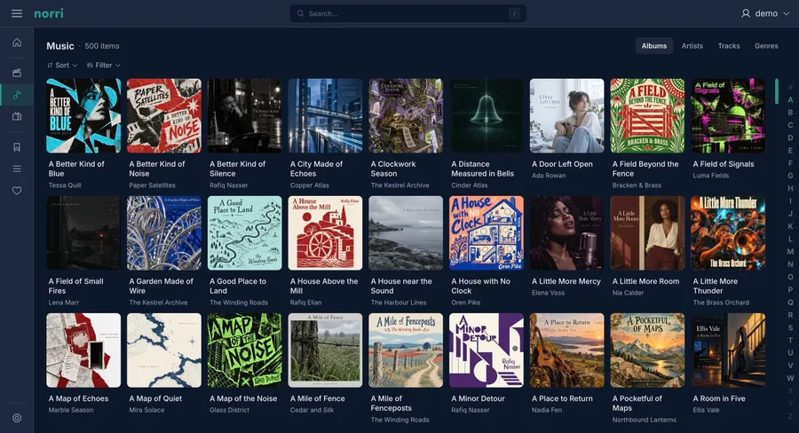Open A Garden Made of Wire cover
Viewport: 799px width, 433px height.
coord(164,232)
